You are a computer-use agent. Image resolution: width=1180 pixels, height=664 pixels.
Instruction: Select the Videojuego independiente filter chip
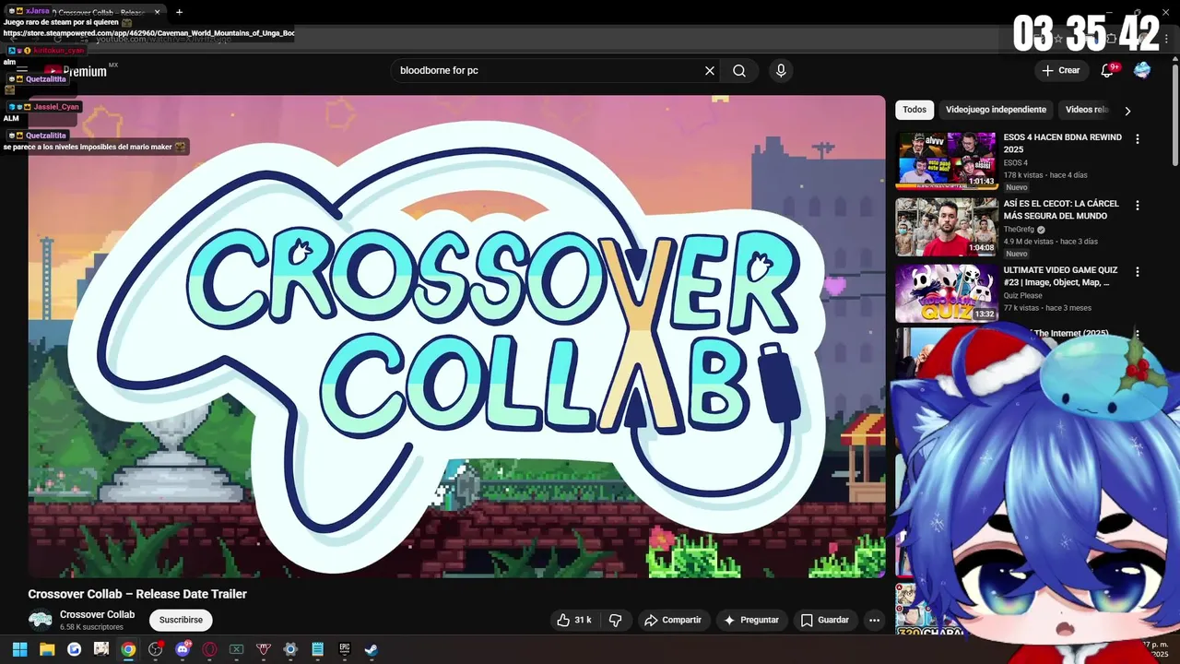tap(996, 110)
